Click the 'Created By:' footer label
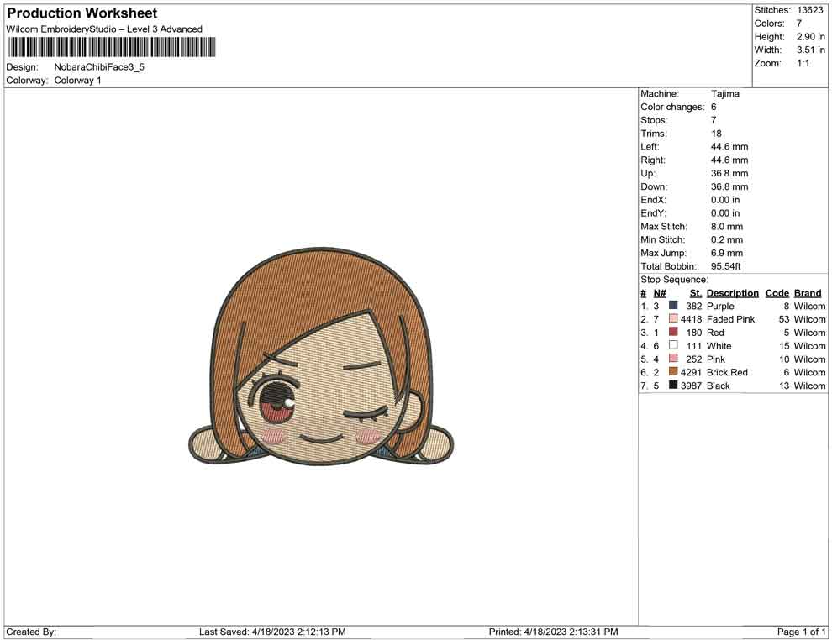832x640 pixels. 31,632
